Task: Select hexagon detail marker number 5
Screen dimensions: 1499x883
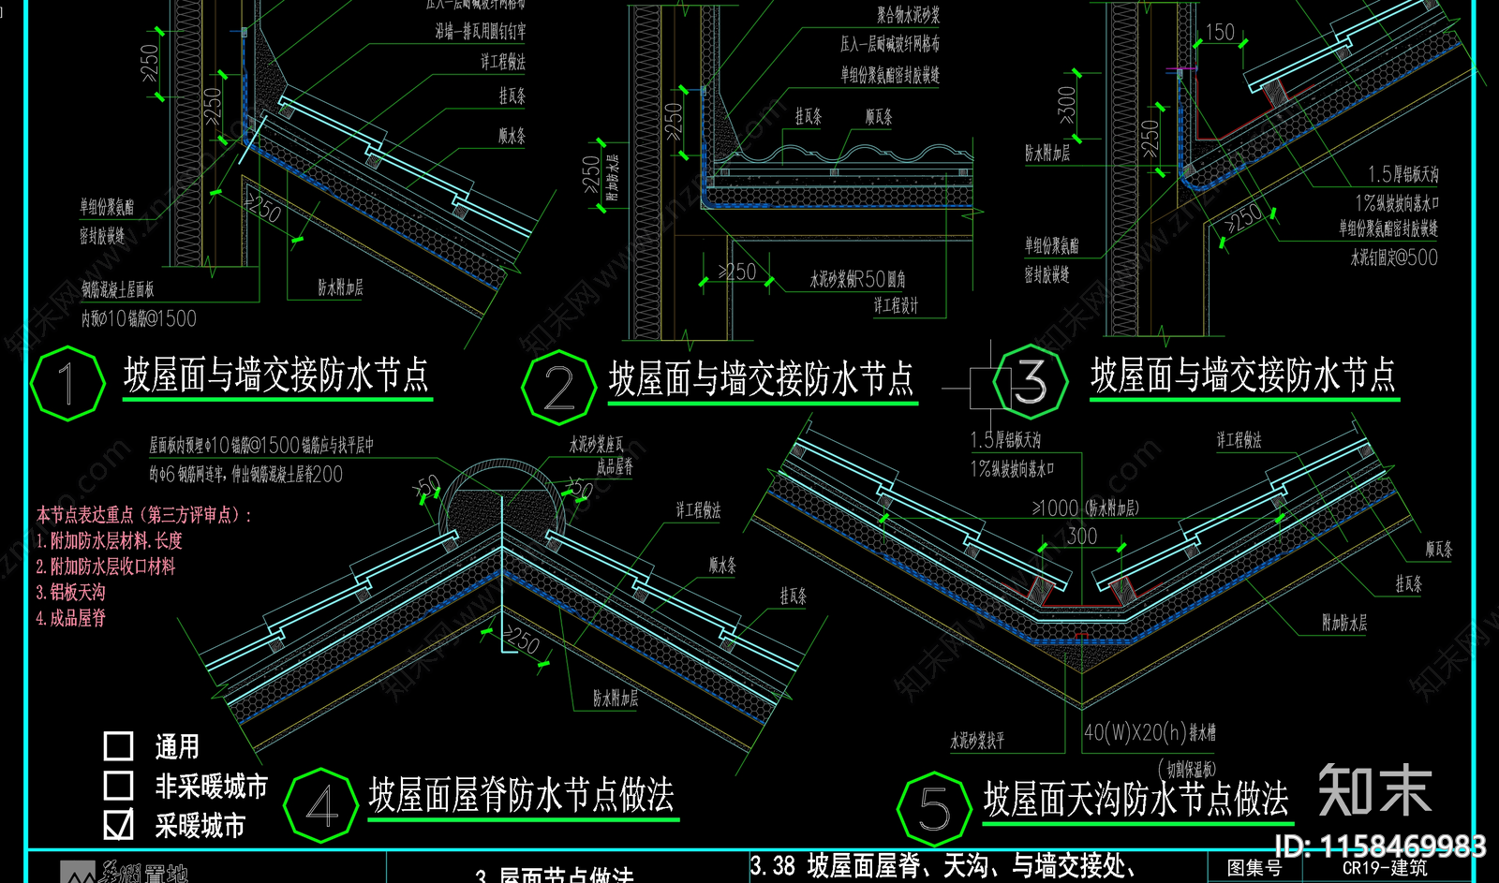Action: point(934,808)
